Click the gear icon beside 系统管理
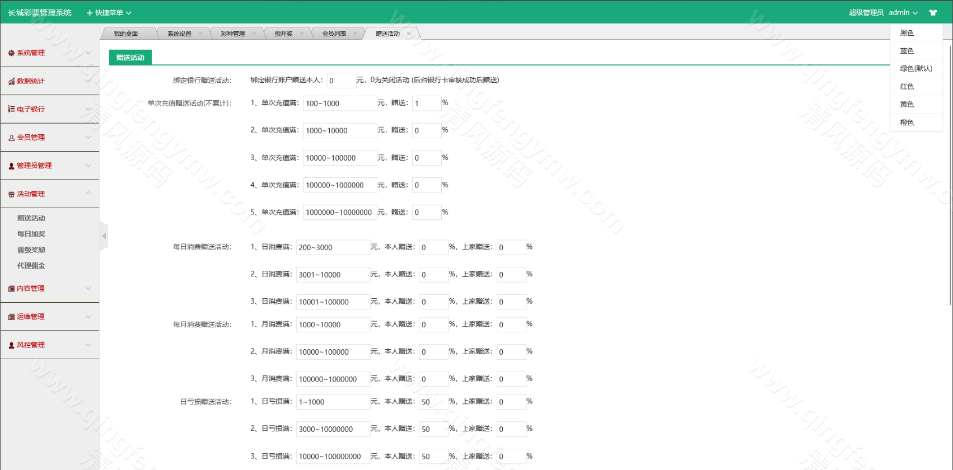Viewport: 953px width, 470px height. 11,53
